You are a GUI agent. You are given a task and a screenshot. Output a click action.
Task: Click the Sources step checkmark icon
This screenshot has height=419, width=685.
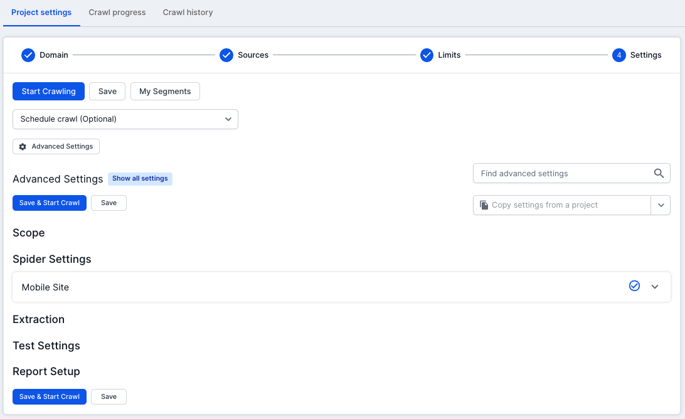coord(226,55)
